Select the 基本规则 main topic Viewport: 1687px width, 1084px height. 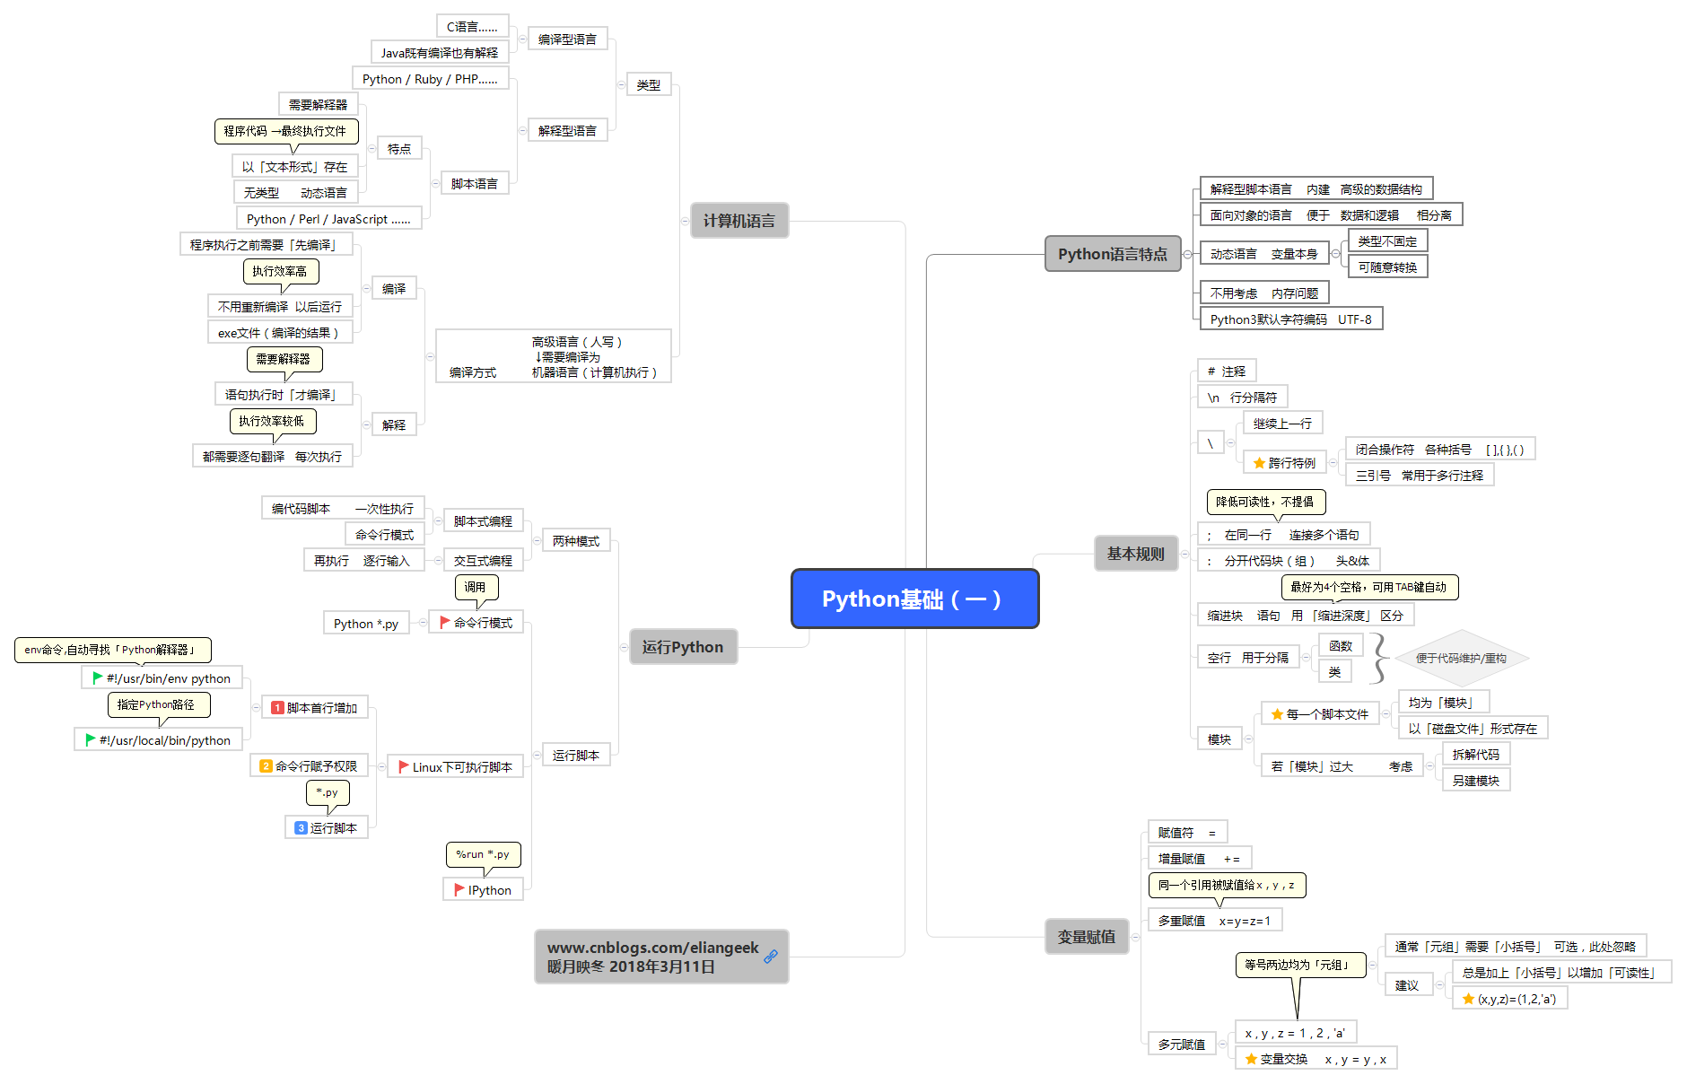click(1136, 554)
